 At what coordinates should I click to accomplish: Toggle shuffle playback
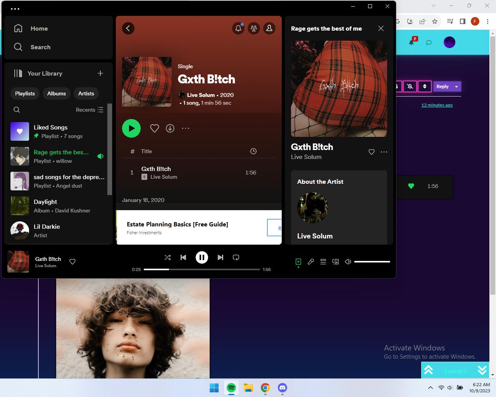click(x=168, y=257)
